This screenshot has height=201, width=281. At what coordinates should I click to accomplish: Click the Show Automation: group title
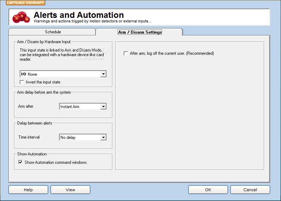tap(32, 154)
